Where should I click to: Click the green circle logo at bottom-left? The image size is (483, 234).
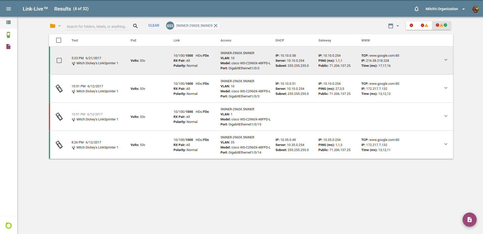click(9, 225)
